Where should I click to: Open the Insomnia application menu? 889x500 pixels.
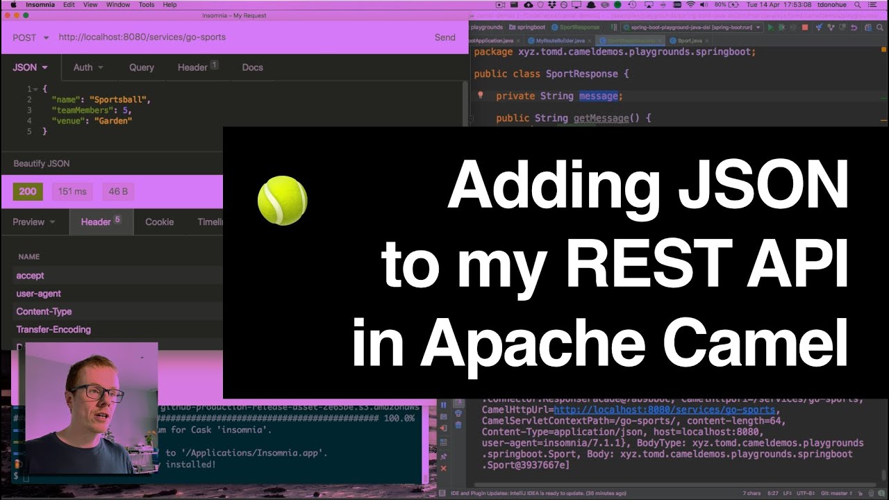pos(40,5)
